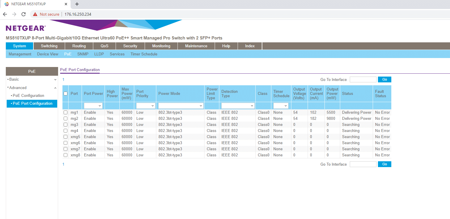This screenshot has height=219, width=450.
Task: Go to LLDP submenu
Action: pos(99,54)
